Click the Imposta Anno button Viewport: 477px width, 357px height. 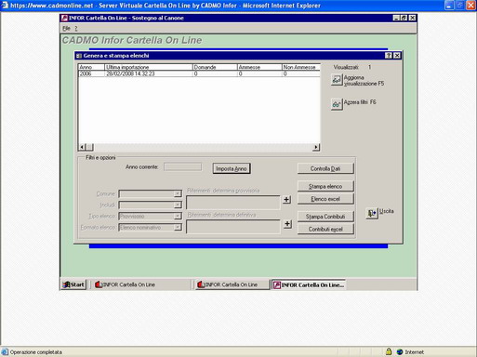pos(232,168)
